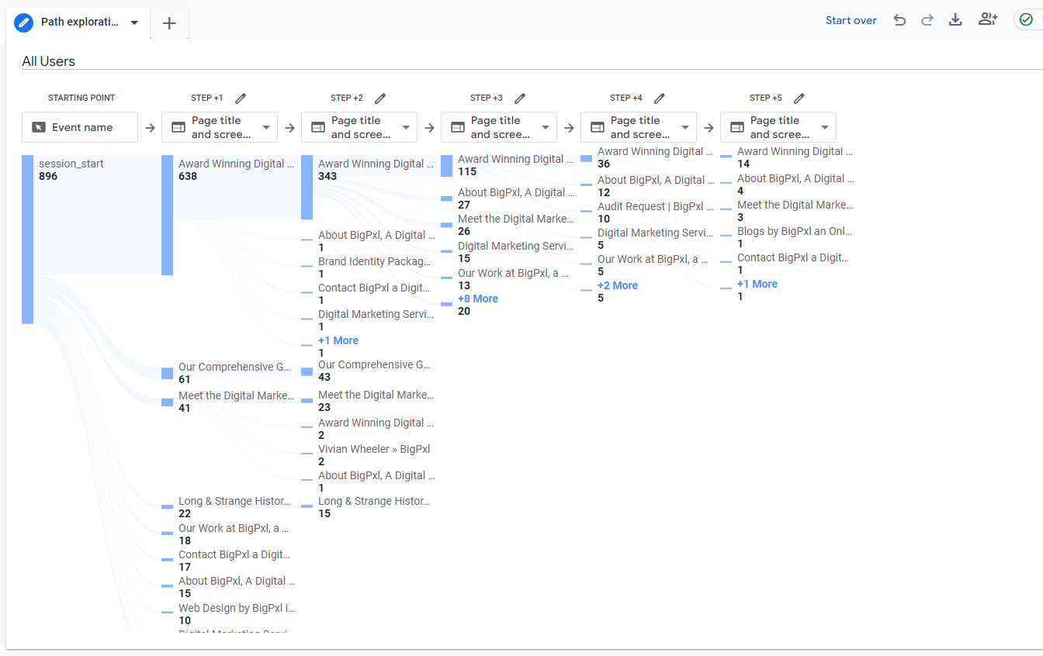Image resolution: width=1043 pixels, height=656 pixels.
Task: Click the Start over link
Action: pos(851,20)
